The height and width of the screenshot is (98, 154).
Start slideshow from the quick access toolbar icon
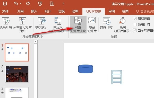coord(40,4)
